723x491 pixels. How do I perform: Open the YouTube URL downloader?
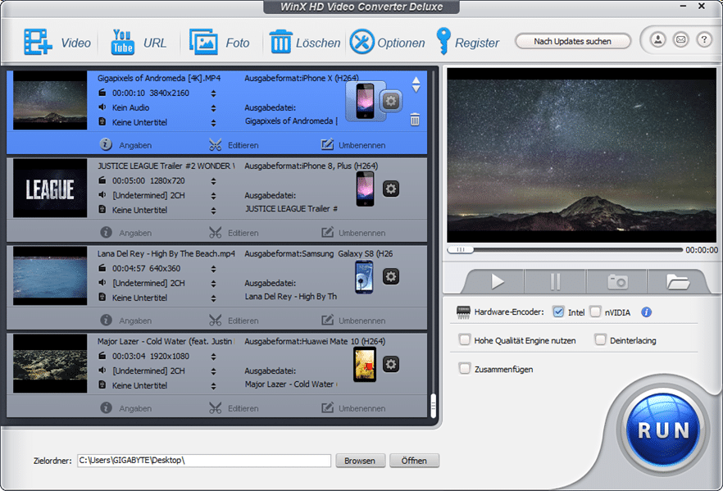tap(122, 42)
